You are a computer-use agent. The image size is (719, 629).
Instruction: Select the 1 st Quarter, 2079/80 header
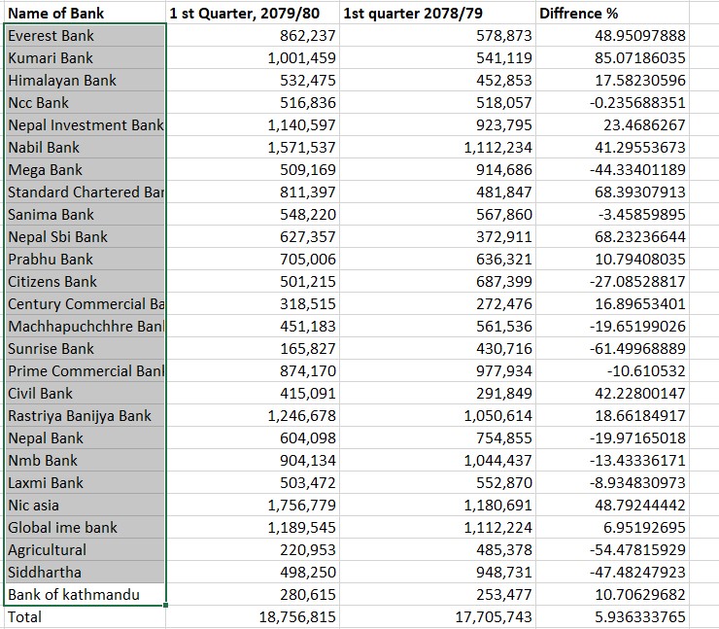[253, 14]
